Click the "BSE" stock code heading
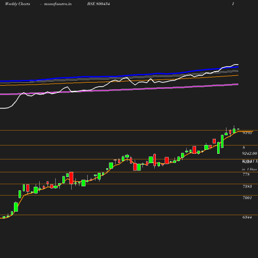Screen dimensions: 258x258 tap(99, 4)
